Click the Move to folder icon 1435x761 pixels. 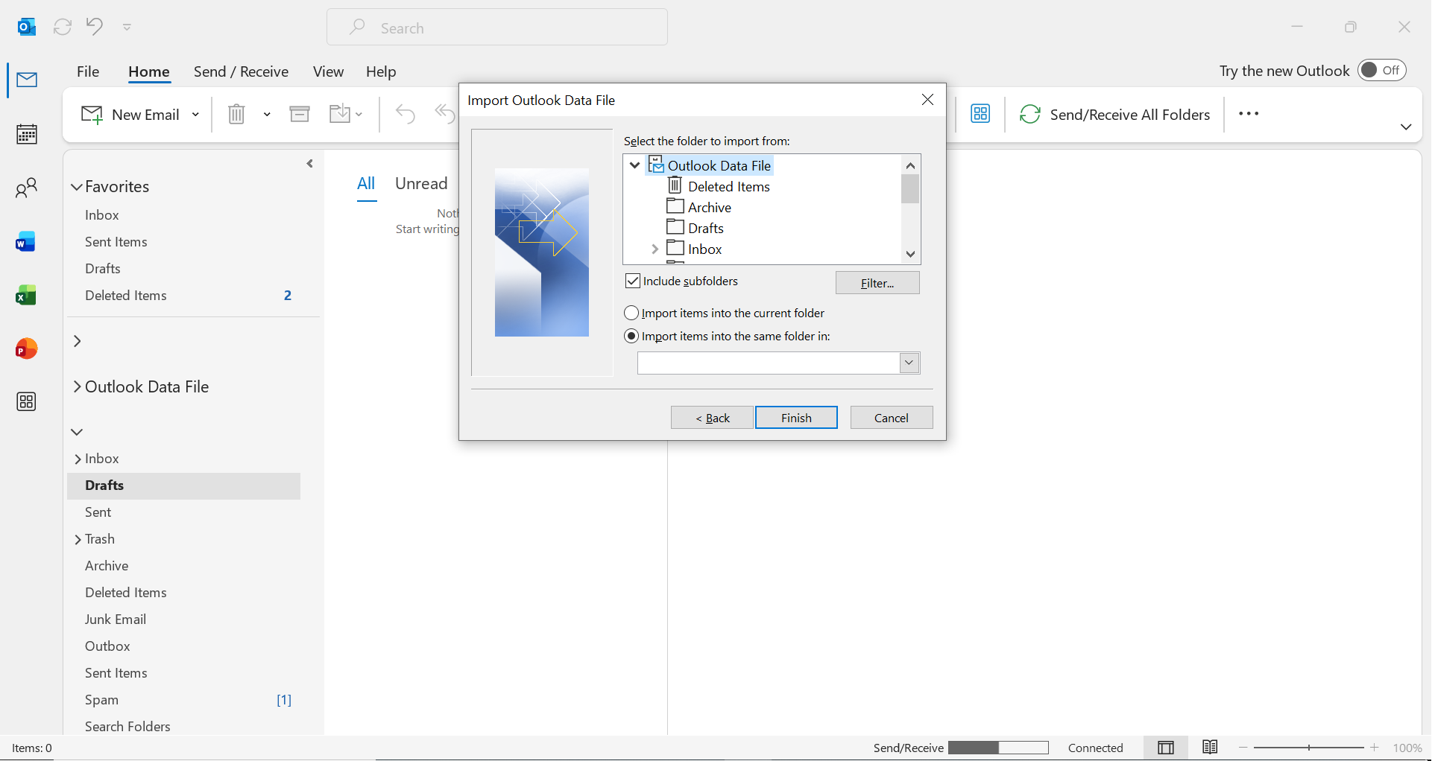click(340, 114)
